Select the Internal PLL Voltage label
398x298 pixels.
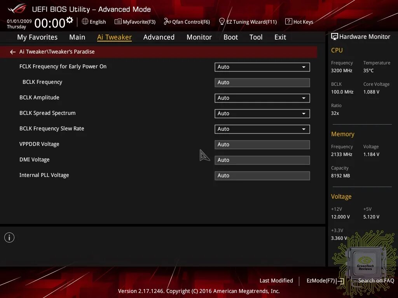(44, 175)
